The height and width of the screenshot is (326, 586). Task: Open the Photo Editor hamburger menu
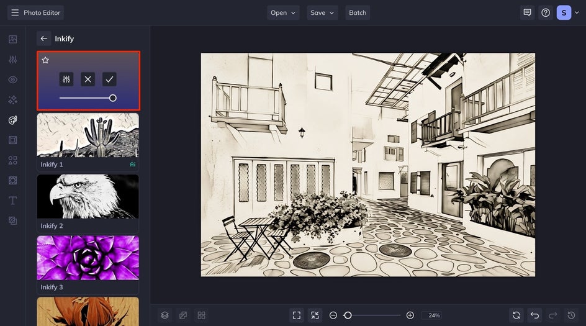pyautogui.click(x=15, y=12)
